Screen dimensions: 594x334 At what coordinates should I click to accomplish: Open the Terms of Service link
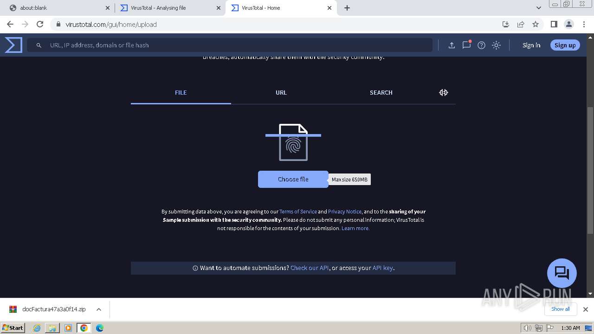(298, 212)
